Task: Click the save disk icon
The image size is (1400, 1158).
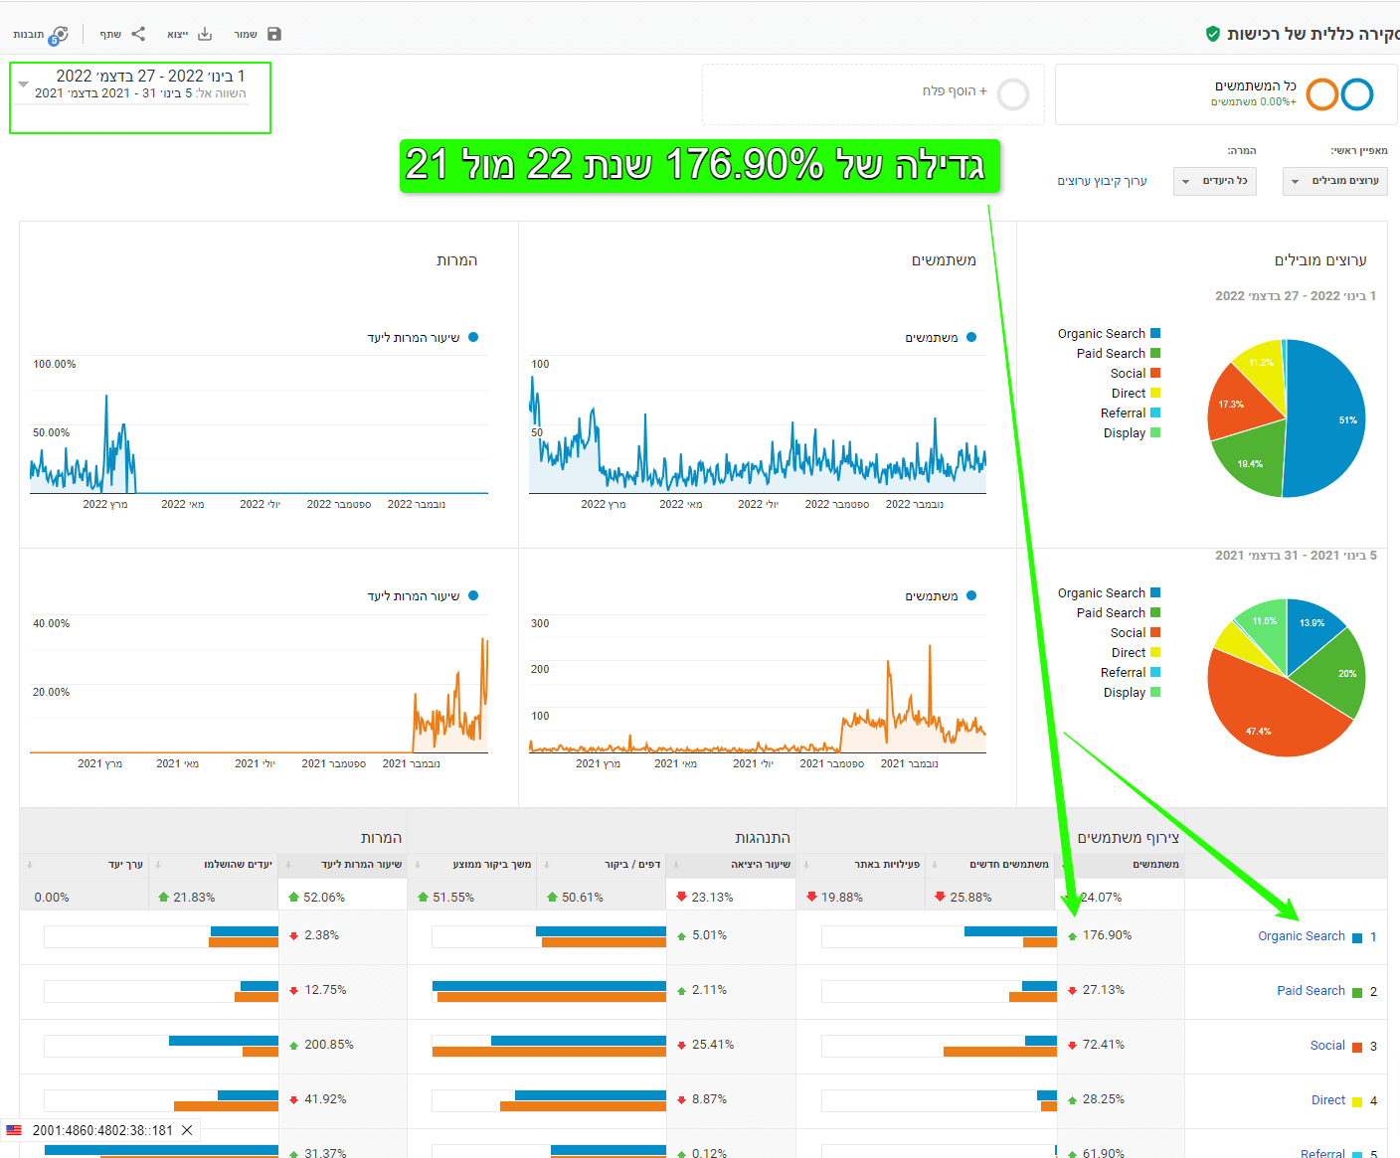Action: [x=274, y=34]
